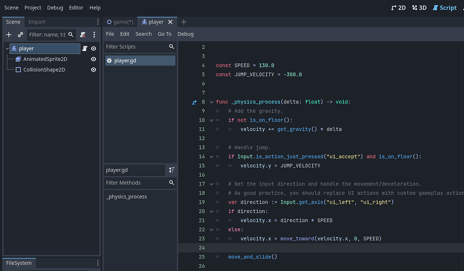Open the Search menu in the script editor
Viewport: 464px width, 271px height.
tap(144, 33)
